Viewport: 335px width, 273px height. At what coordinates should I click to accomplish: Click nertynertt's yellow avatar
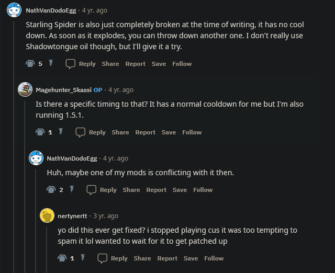[x=47, y=215]
